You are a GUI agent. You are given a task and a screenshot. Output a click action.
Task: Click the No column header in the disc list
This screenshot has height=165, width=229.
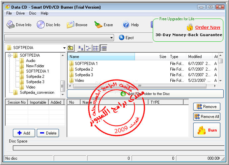[74, 102]
